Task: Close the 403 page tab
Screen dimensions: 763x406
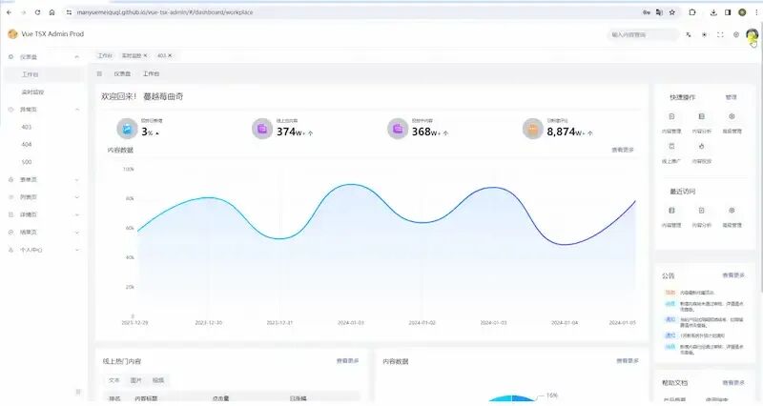Action: [170, 55]
